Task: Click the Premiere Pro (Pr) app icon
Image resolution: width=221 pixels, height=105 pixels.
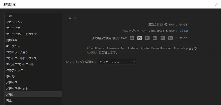Action: [x=140, y=38]
